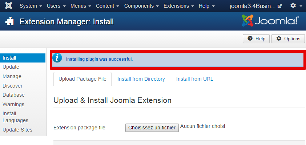Switch to Install from URL tab
306x145 pixels.
[194, 79]
